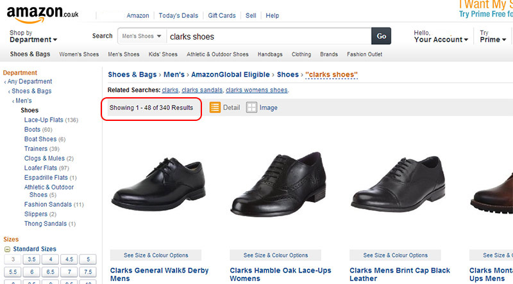The width and height of the screenshot is (513, 284).
Task: Go back to Any Department
Action: (29, 82)
